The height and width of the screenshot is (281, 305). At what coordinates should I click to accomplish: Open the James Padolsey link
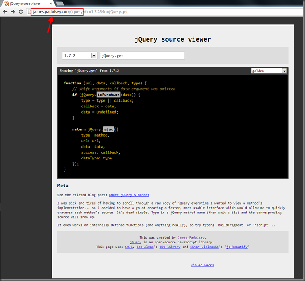[x=191, y=237]
